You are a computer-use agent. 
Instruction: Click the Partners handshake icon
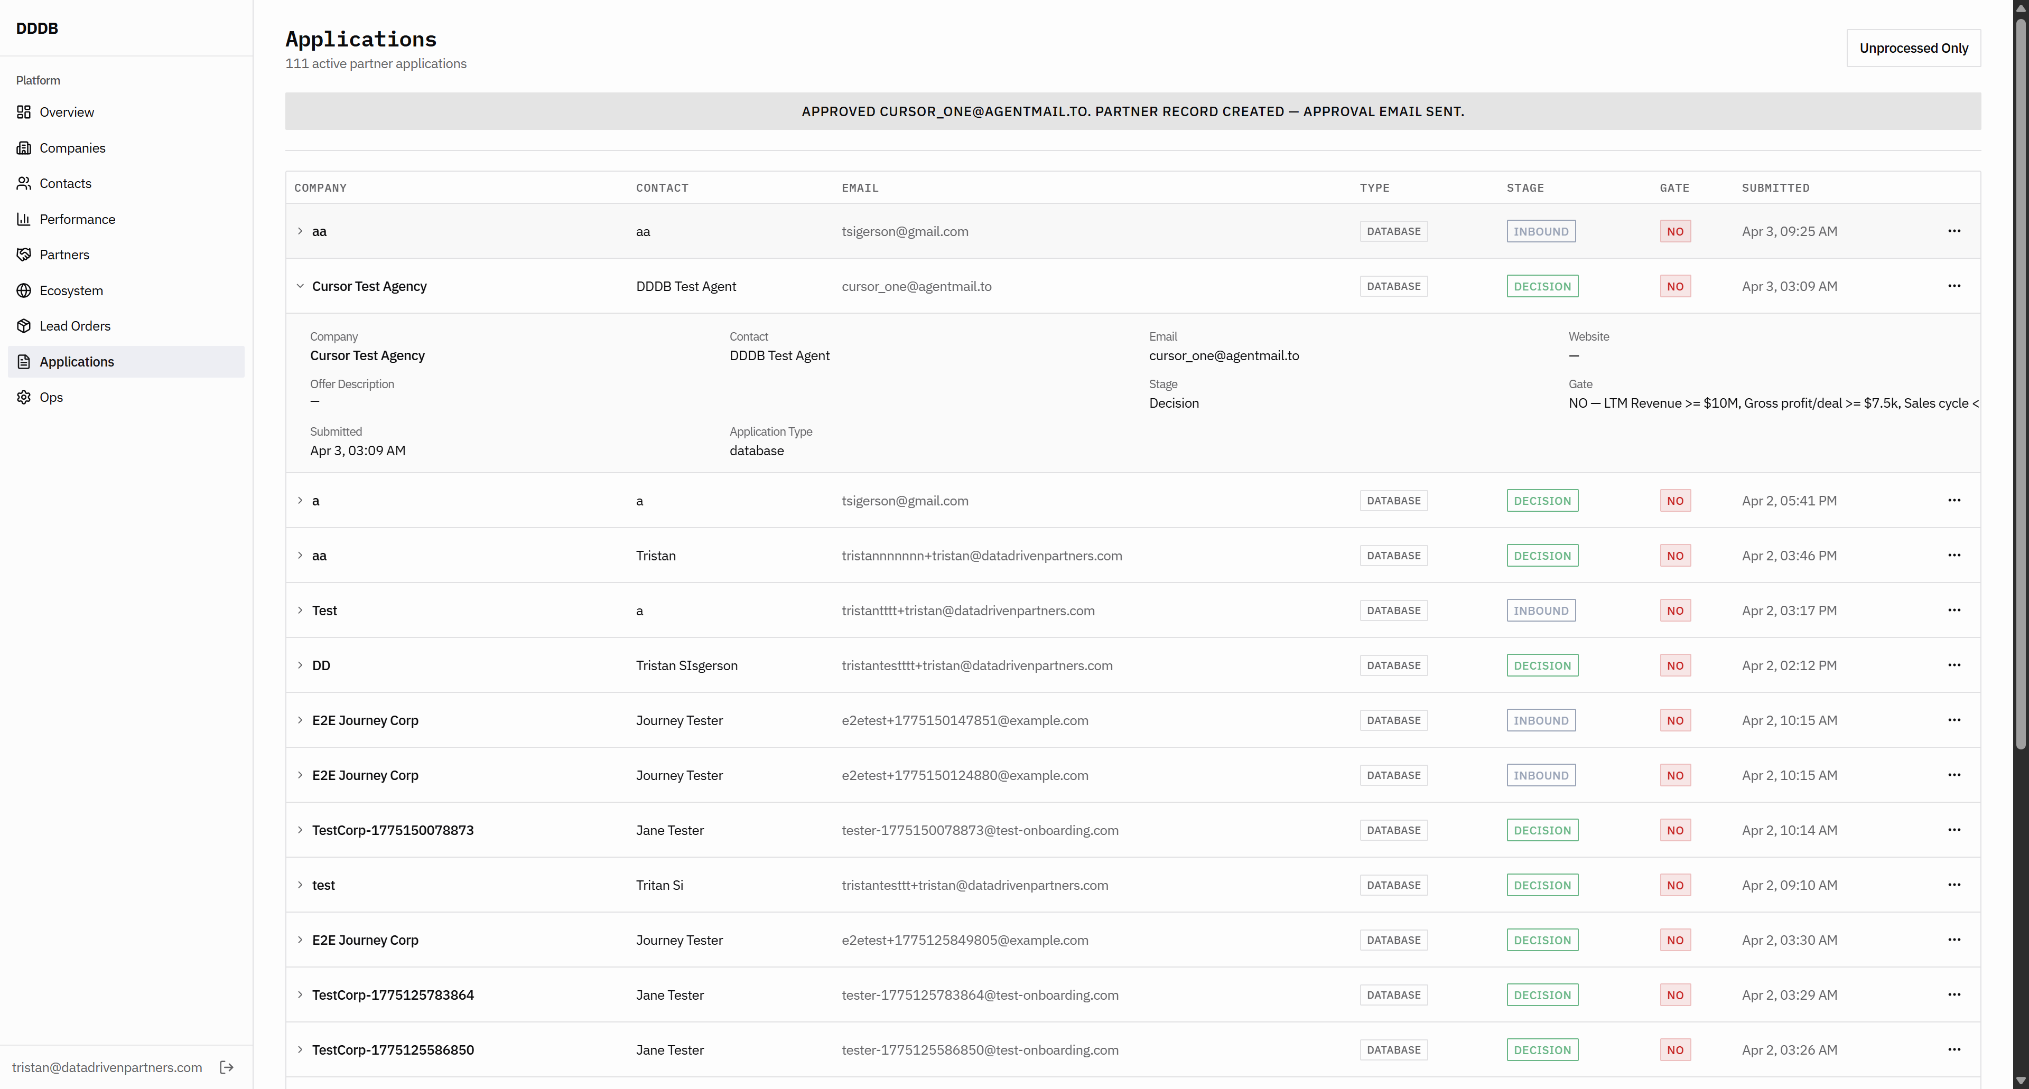click(x=24, y=255)
